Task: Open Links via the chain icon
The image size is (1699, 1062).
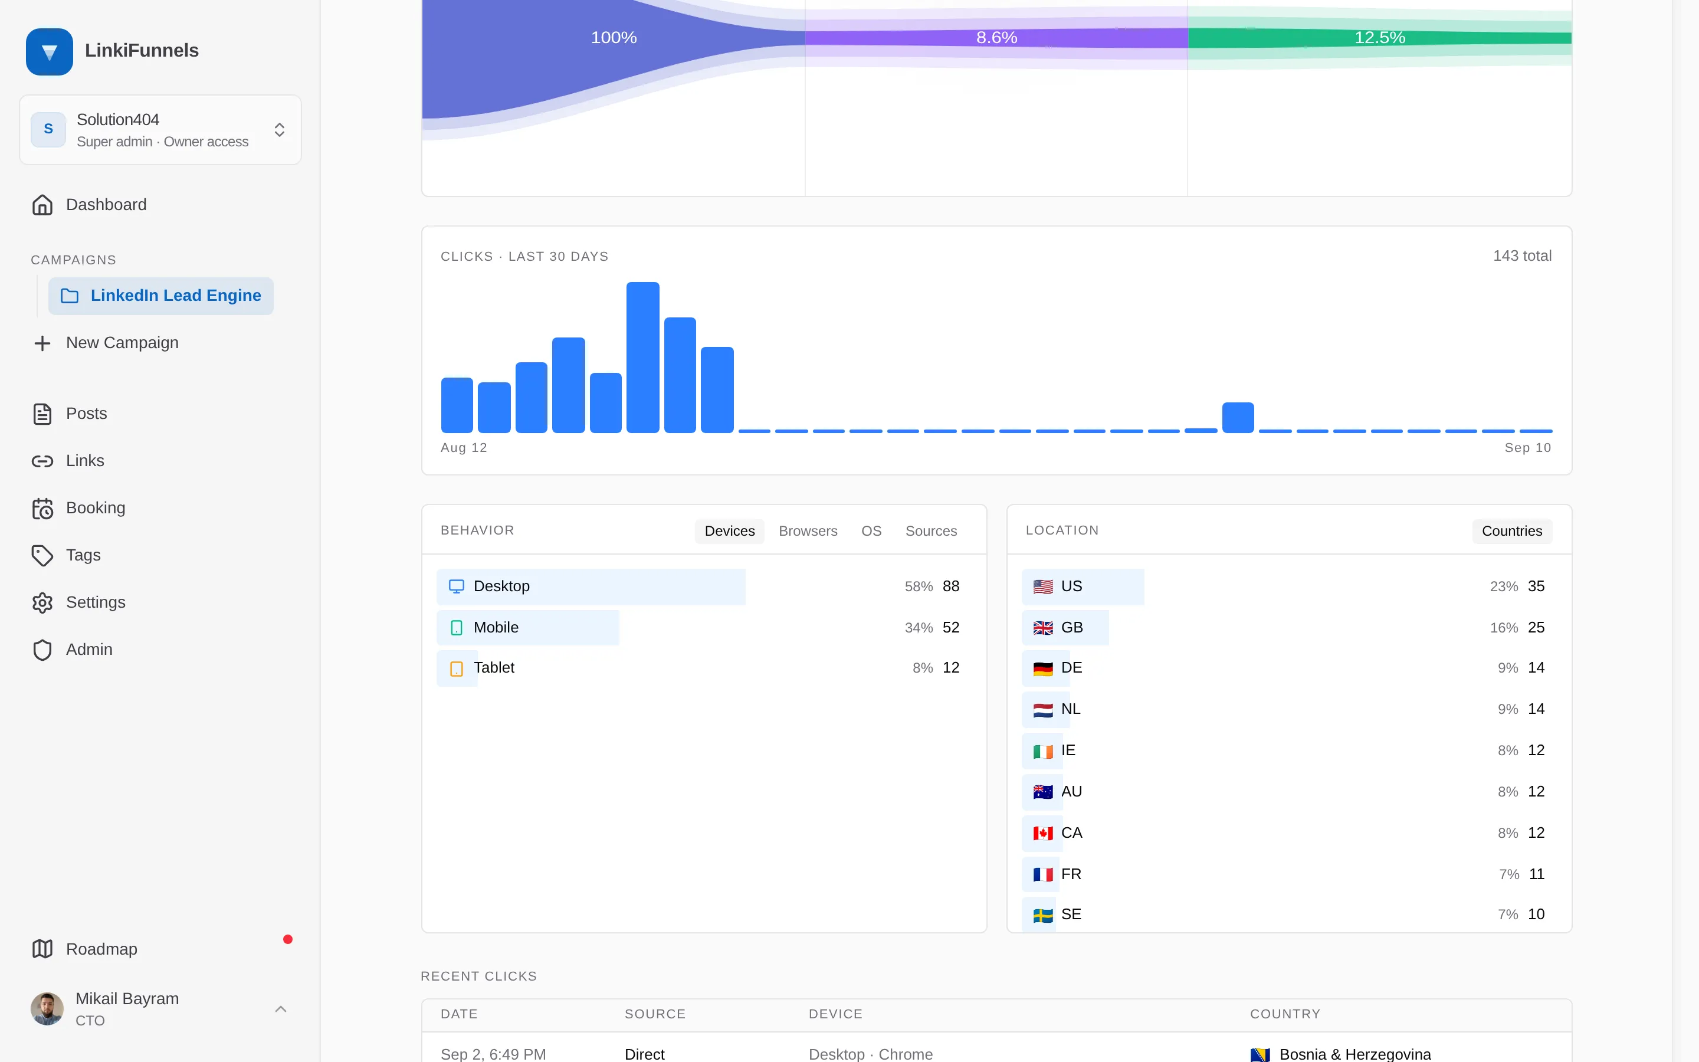Action: click(42, 461)
